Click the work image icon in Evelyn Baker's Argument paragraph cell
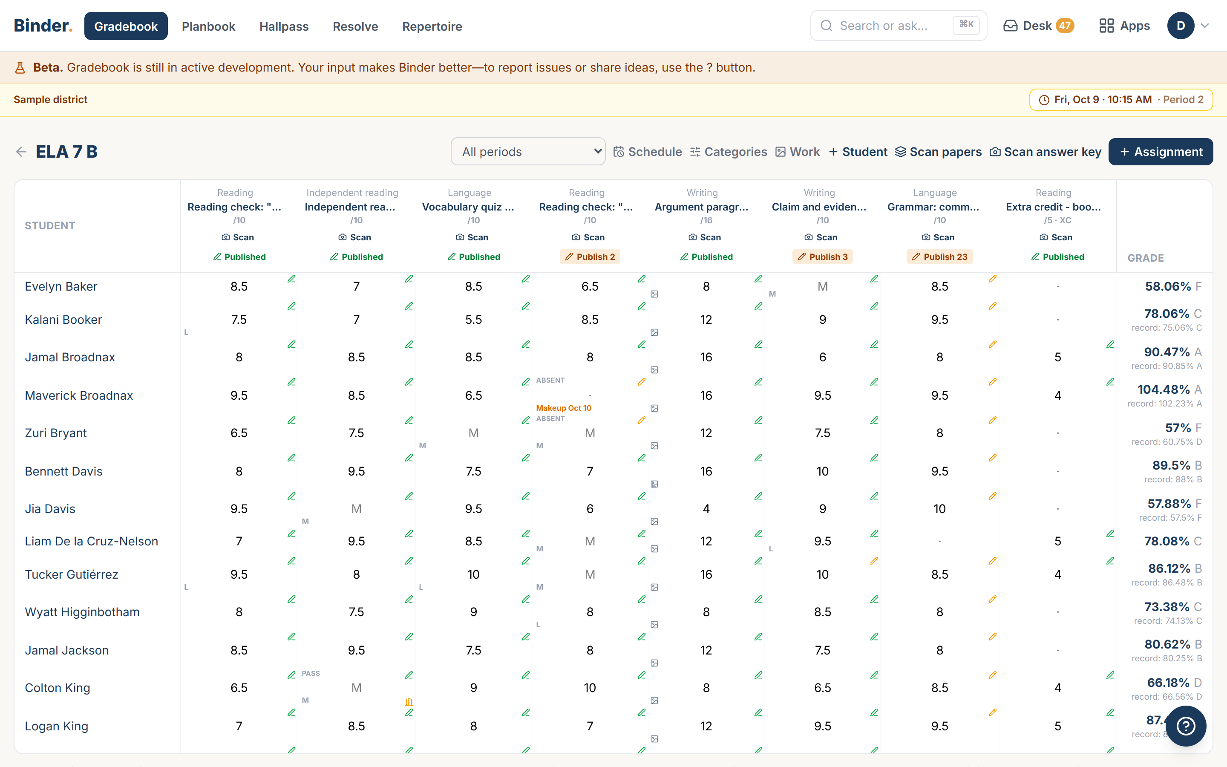 click(x=654, y=294)
